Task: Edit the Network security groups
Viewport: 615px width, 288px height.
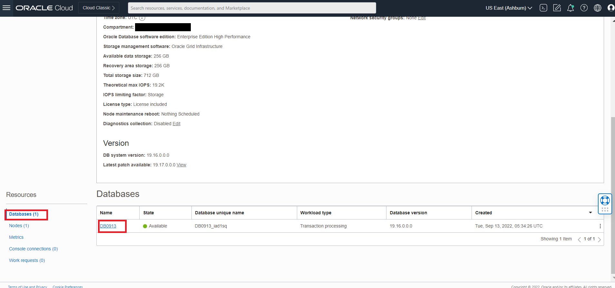Action: coord(422,18)
